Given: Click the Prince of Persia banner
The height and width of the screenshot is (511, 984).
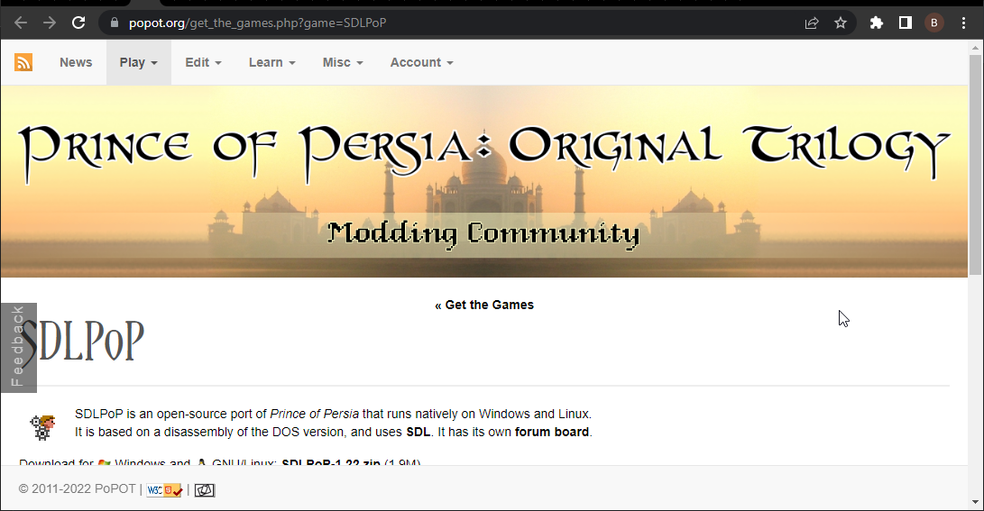Looking at the screenshot, I should [483, 181].
